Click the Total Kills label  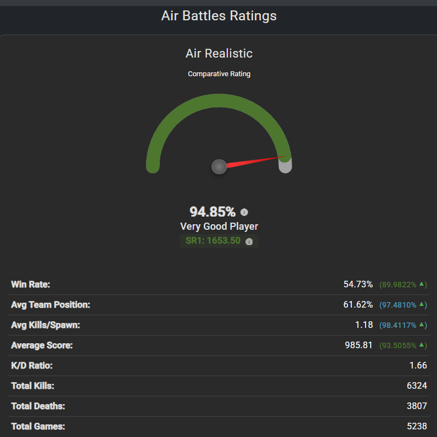point(32,386)
